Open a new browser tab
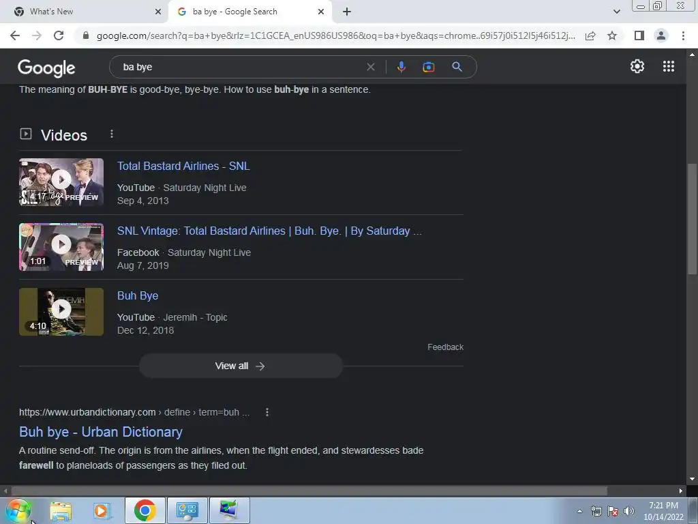Viewport: 698px width, 524px height. tap(347, 12)
